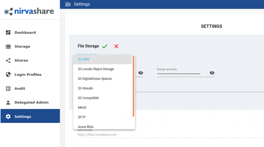264x147 pixels.
Task: Choose S3 AWS storage type
Action: [x=102, y=60]
